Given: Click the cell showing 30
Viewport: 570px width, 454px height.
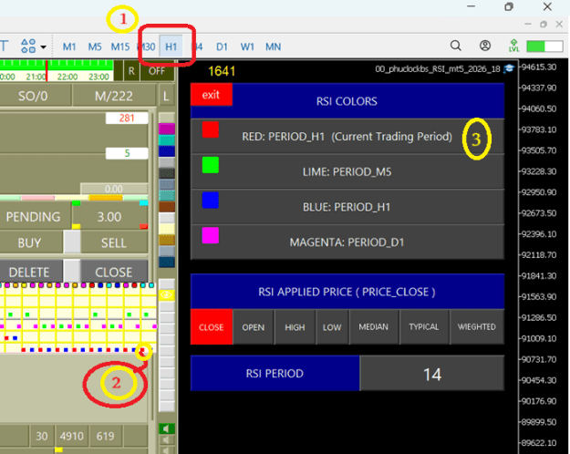Looking at the screenshot, I should (x=41, y=436).
